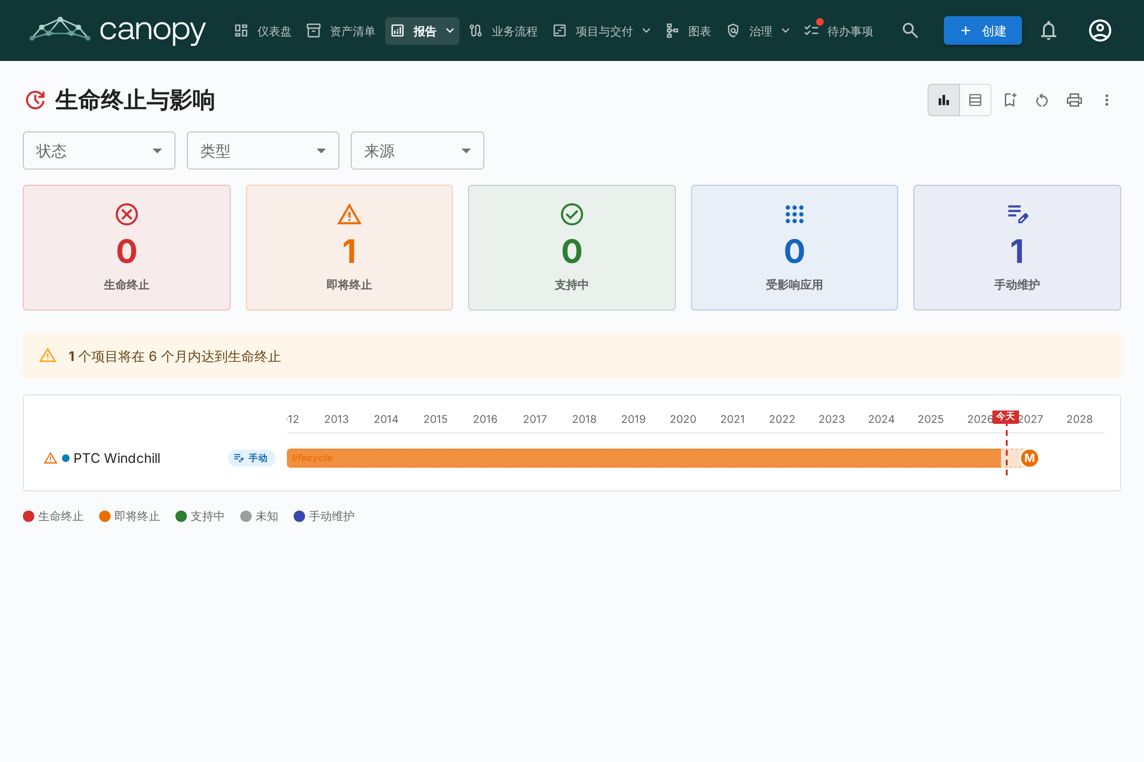The height and width of the screenshot is (762, 1144).
Task: Click the Canopy logo
Action: (x=118, y=30)
